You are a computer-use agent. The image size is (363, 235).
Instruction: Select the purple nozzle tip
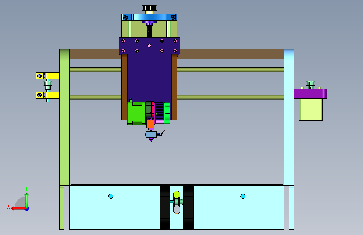point(151,139)
